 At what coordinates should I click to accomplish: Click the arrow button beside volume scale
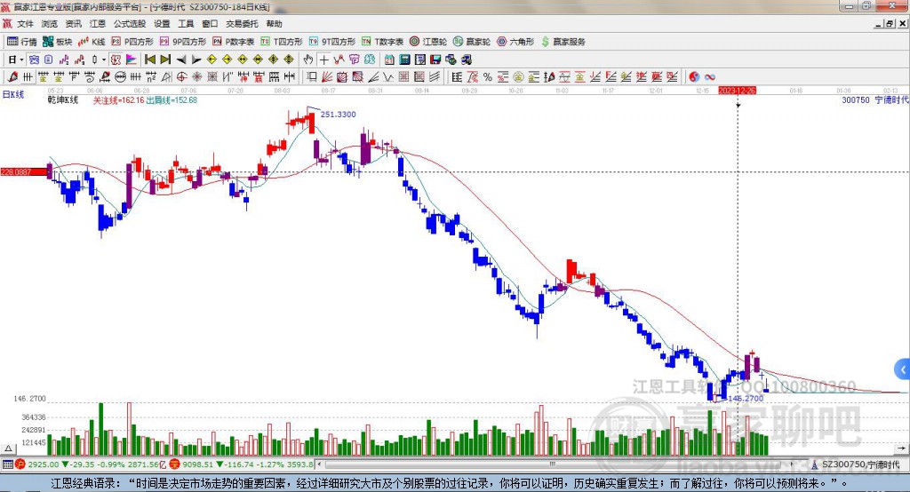pyautogui.click(x=901, y=448)
